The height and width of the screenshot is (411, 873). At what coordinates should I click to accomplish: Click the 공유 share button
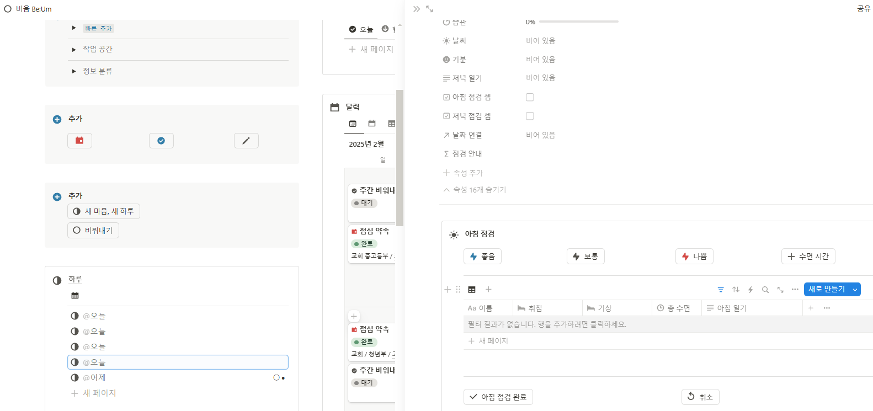tap(864, 9)
